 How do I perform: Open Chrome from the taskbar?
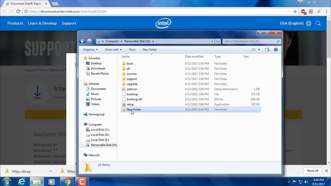(x=67, y=181)
